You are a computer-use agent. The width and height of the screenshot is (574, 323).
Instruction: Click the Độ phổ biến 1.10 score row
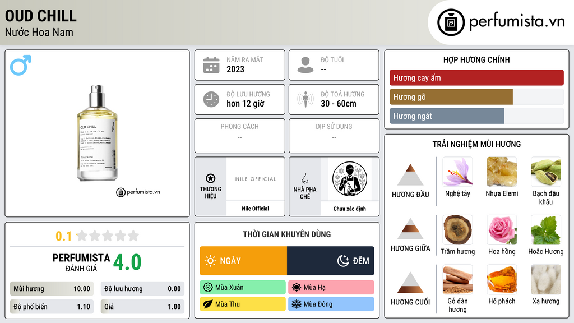52,307
